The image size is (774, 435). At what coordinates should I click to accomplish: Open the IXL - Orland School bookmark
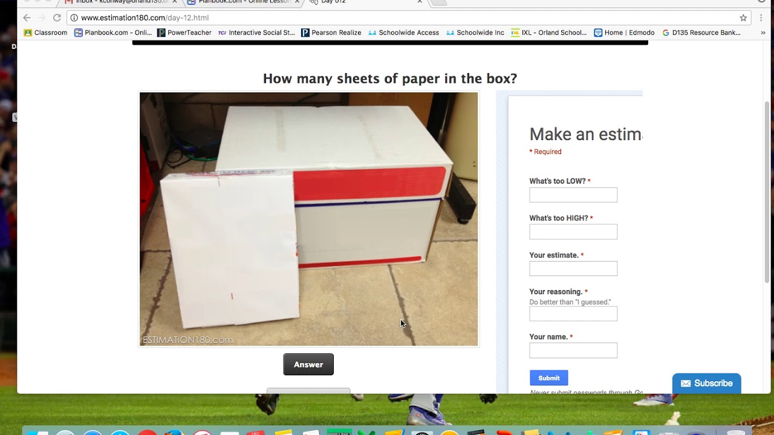pos(549,33)
